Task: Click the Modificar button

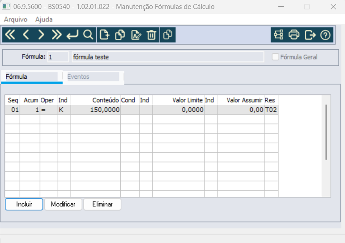Action: coord(63,204)
